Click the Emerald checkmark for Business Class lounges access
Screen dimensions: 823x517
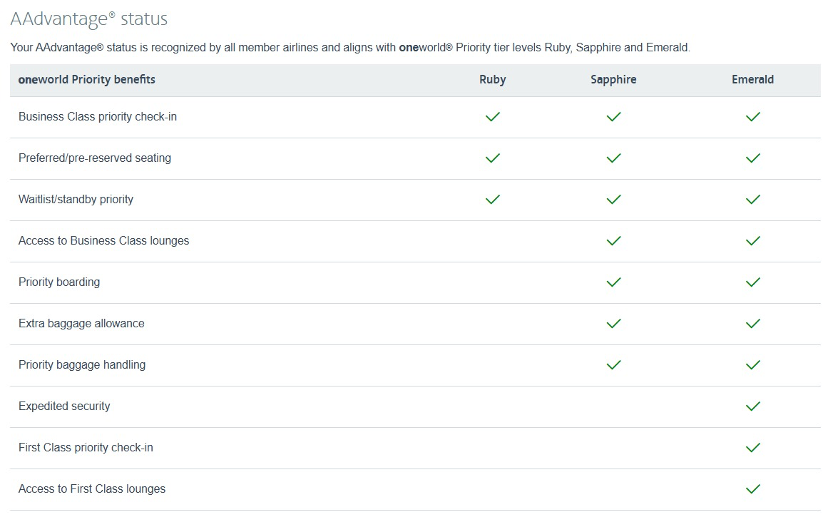(752, 241)
